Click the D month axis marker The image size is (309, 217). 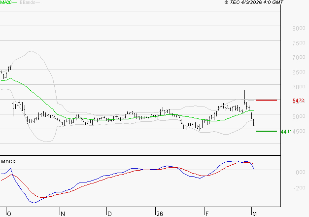coord(109,214)
